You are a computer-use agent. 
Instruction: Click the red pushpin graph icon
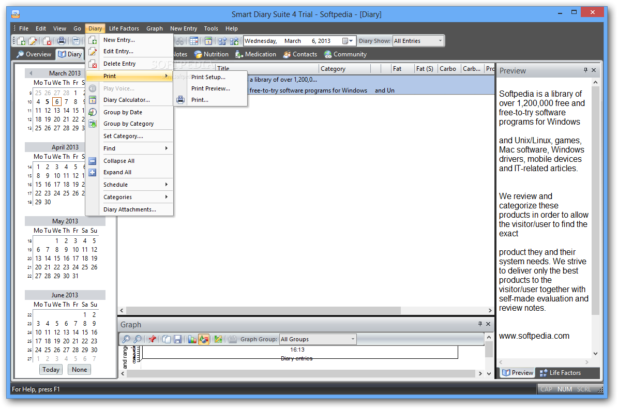tap(152, 339)
